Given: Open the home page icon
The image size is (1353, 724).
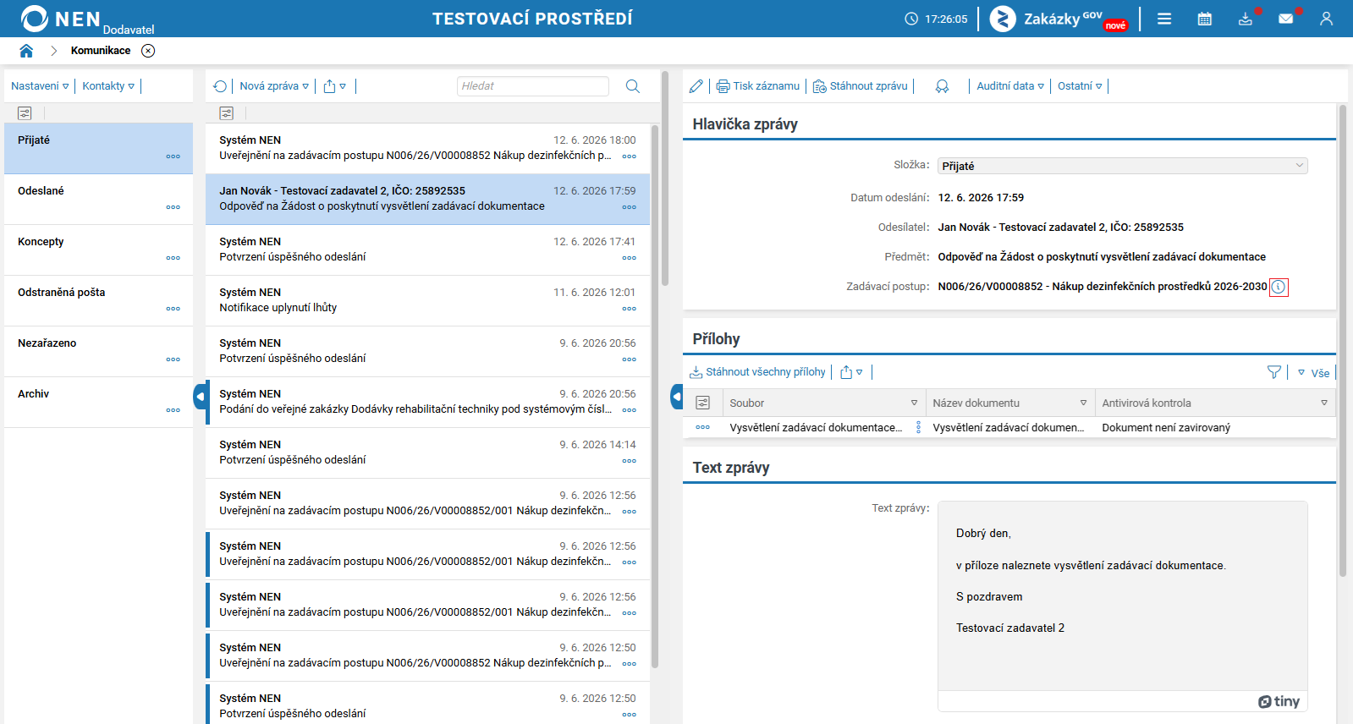Looking at the screenshot, I should (x=26, y=51).
